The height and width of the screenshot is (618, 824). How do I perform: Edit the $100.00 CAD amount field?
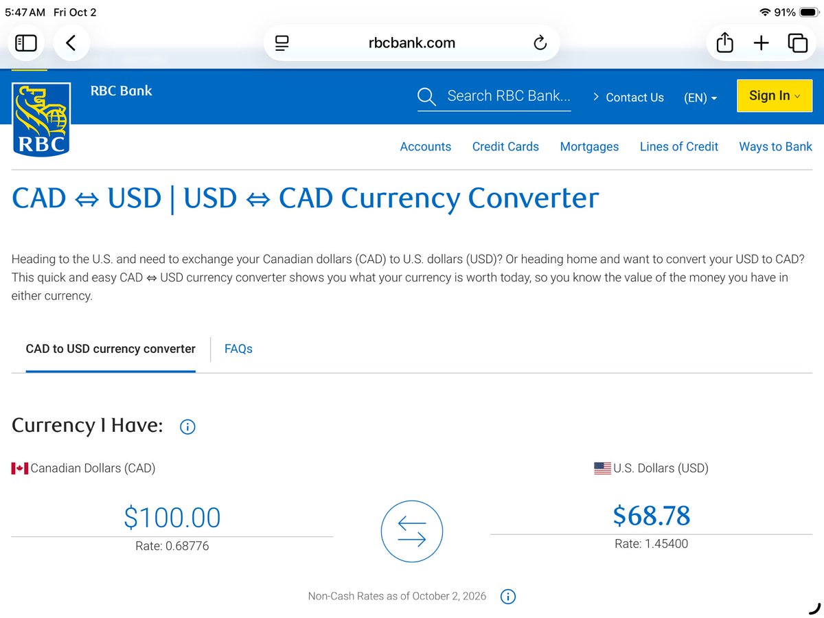[x=172, y=517]
